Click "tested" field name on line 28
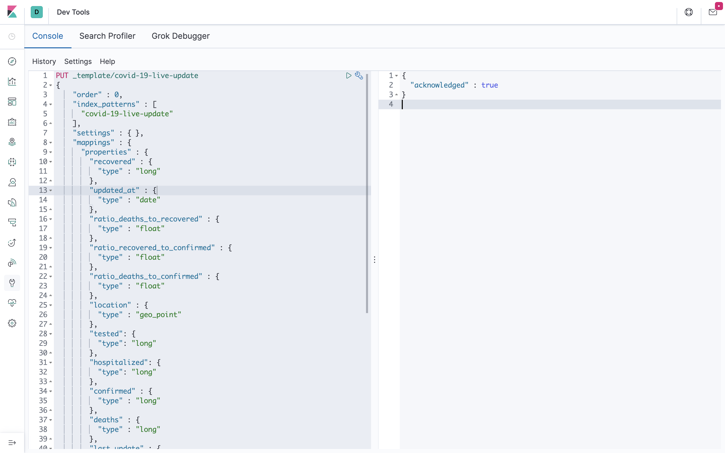This screenshot has width=725, height=453. 106,334
